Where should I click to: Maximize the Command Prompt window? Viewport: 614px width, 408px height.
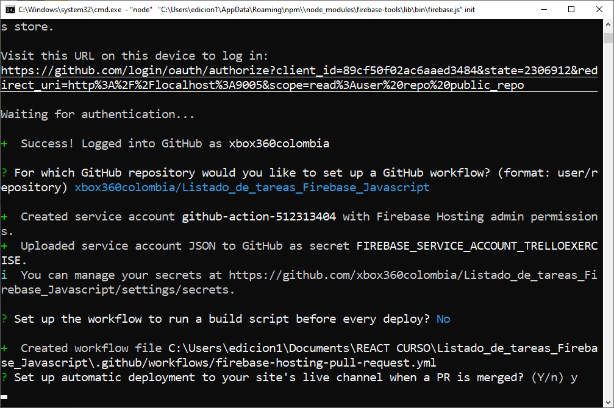571,9
